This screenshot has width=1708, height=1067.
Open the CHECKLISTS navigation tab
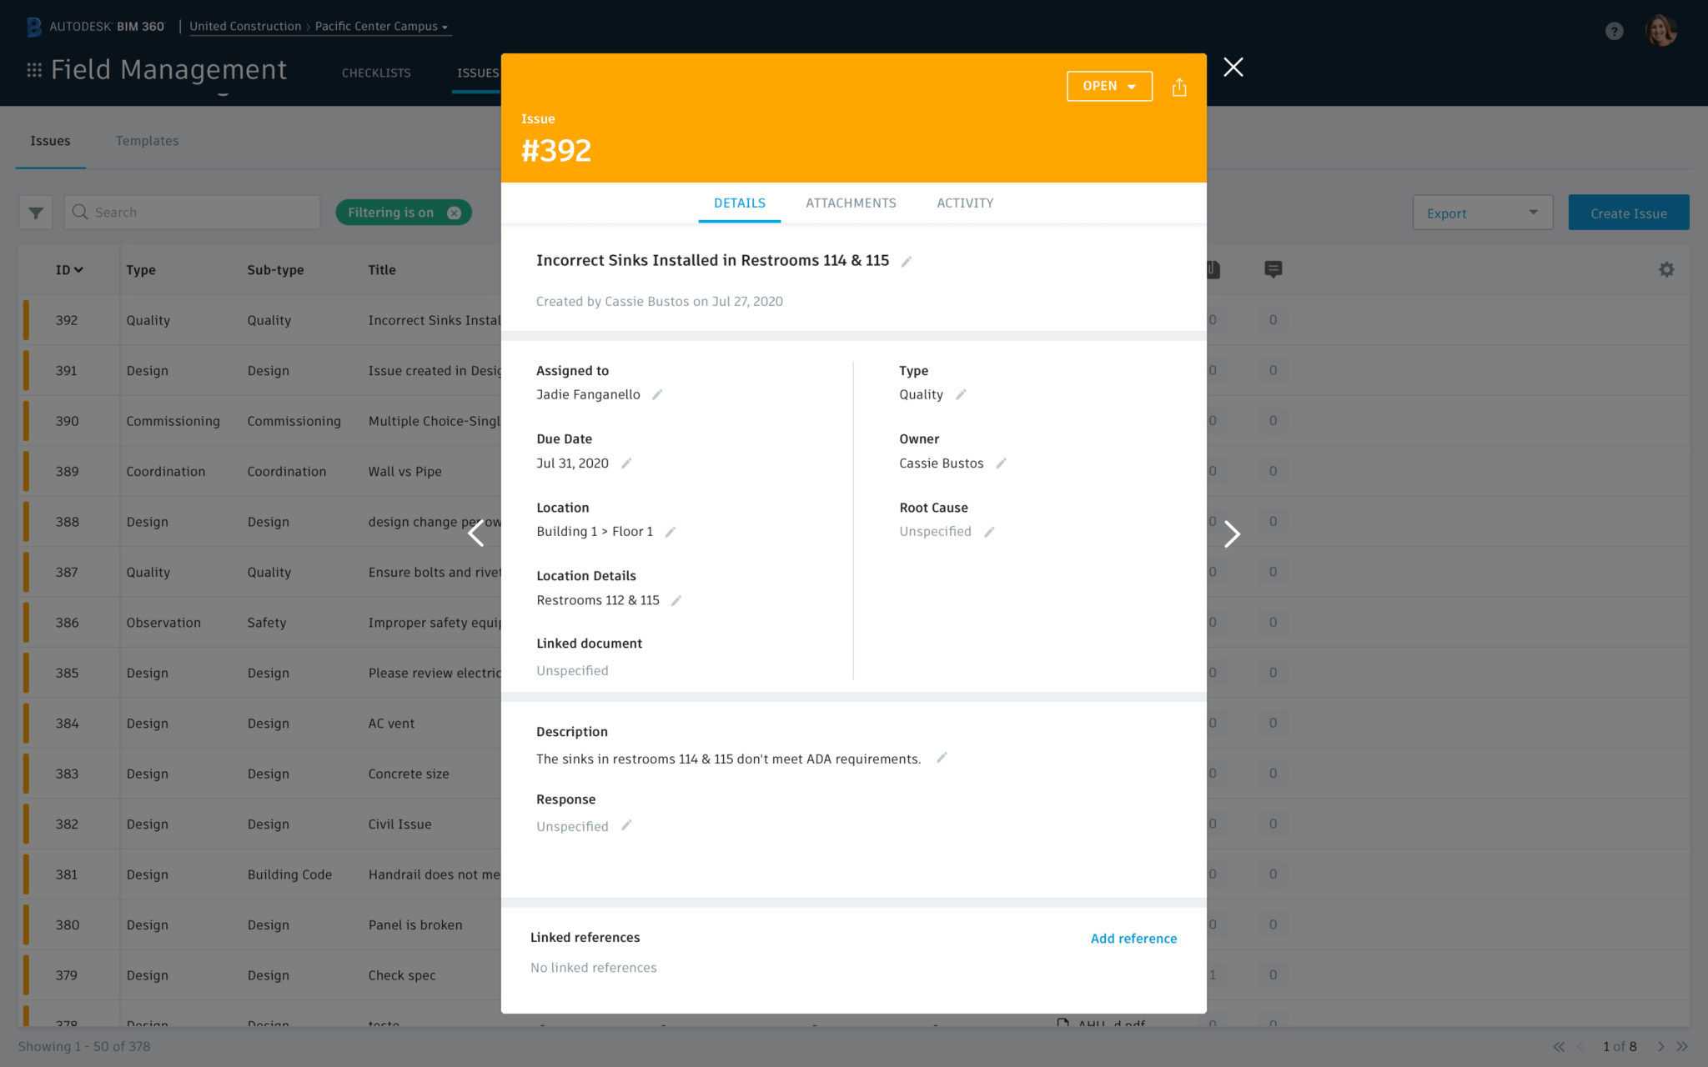(376, 73)
